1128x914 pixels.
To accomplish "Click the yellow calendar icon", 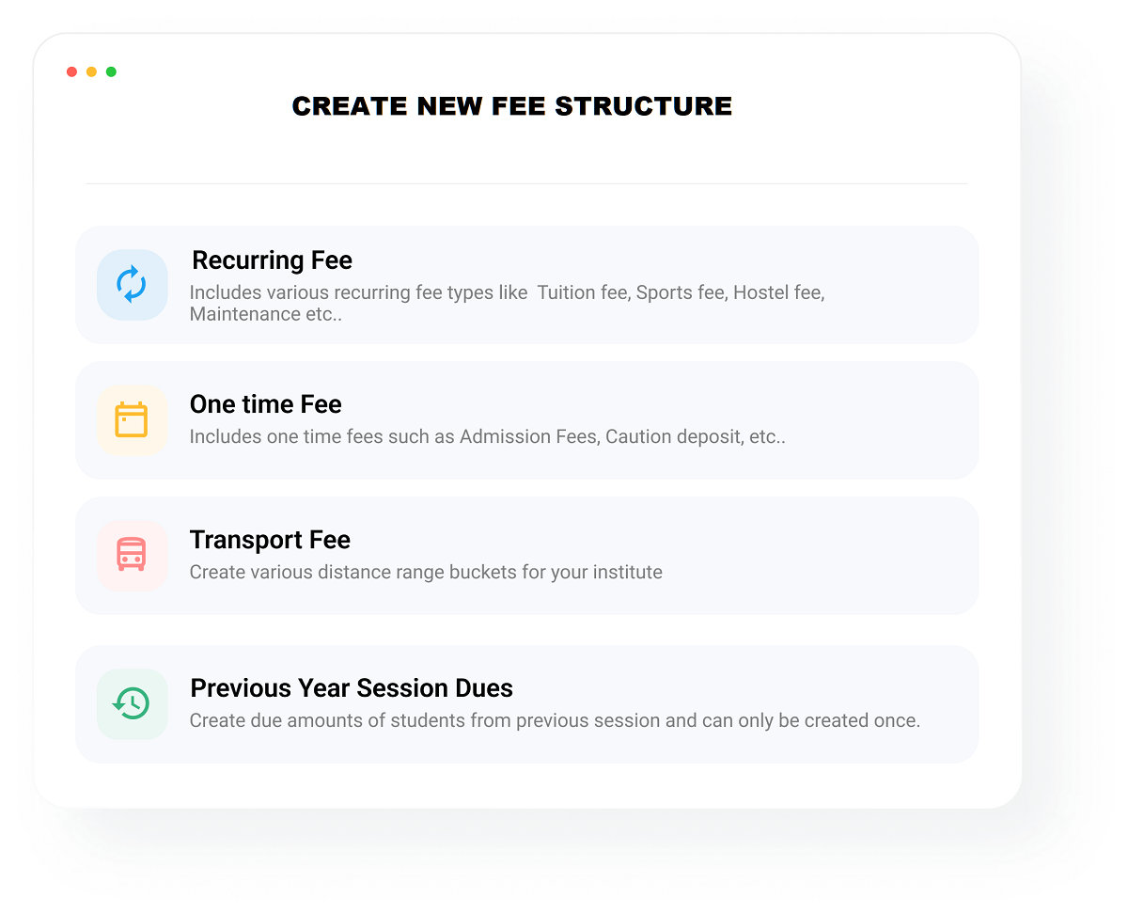I will pyautogui.click(x=132, y=419).
